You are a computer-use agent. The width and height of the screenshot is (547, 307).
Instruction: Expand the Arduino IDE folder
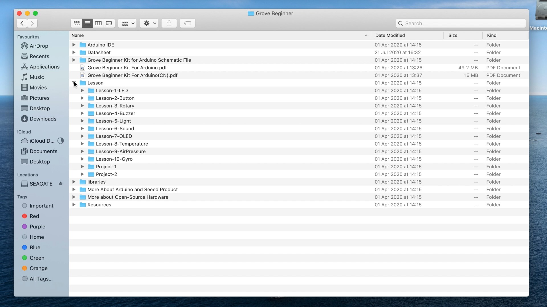(74, 45)
